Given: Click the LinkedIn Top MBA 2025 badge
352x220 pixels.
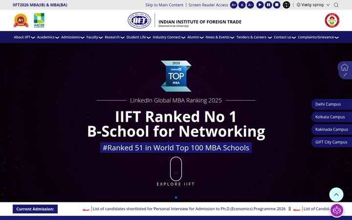Looking at the screenshot, I should pyautogui.click(x=176, y=76).
